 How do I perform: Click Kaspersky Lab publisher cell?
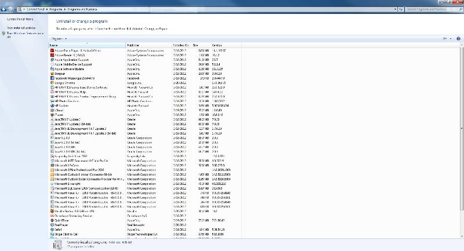pos(136,156)
